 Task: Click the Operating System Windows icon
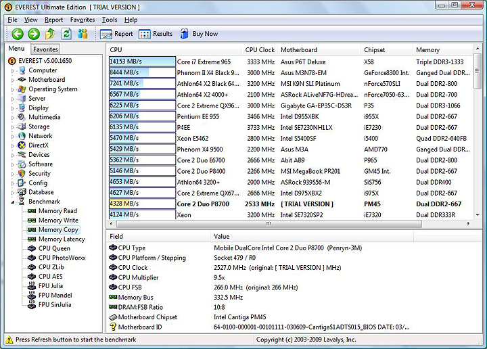click(x=22, y=89)
